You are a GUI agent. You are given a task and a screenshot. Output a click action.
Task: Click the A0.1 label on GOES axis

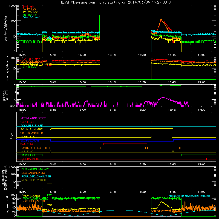tap(13, 106)
